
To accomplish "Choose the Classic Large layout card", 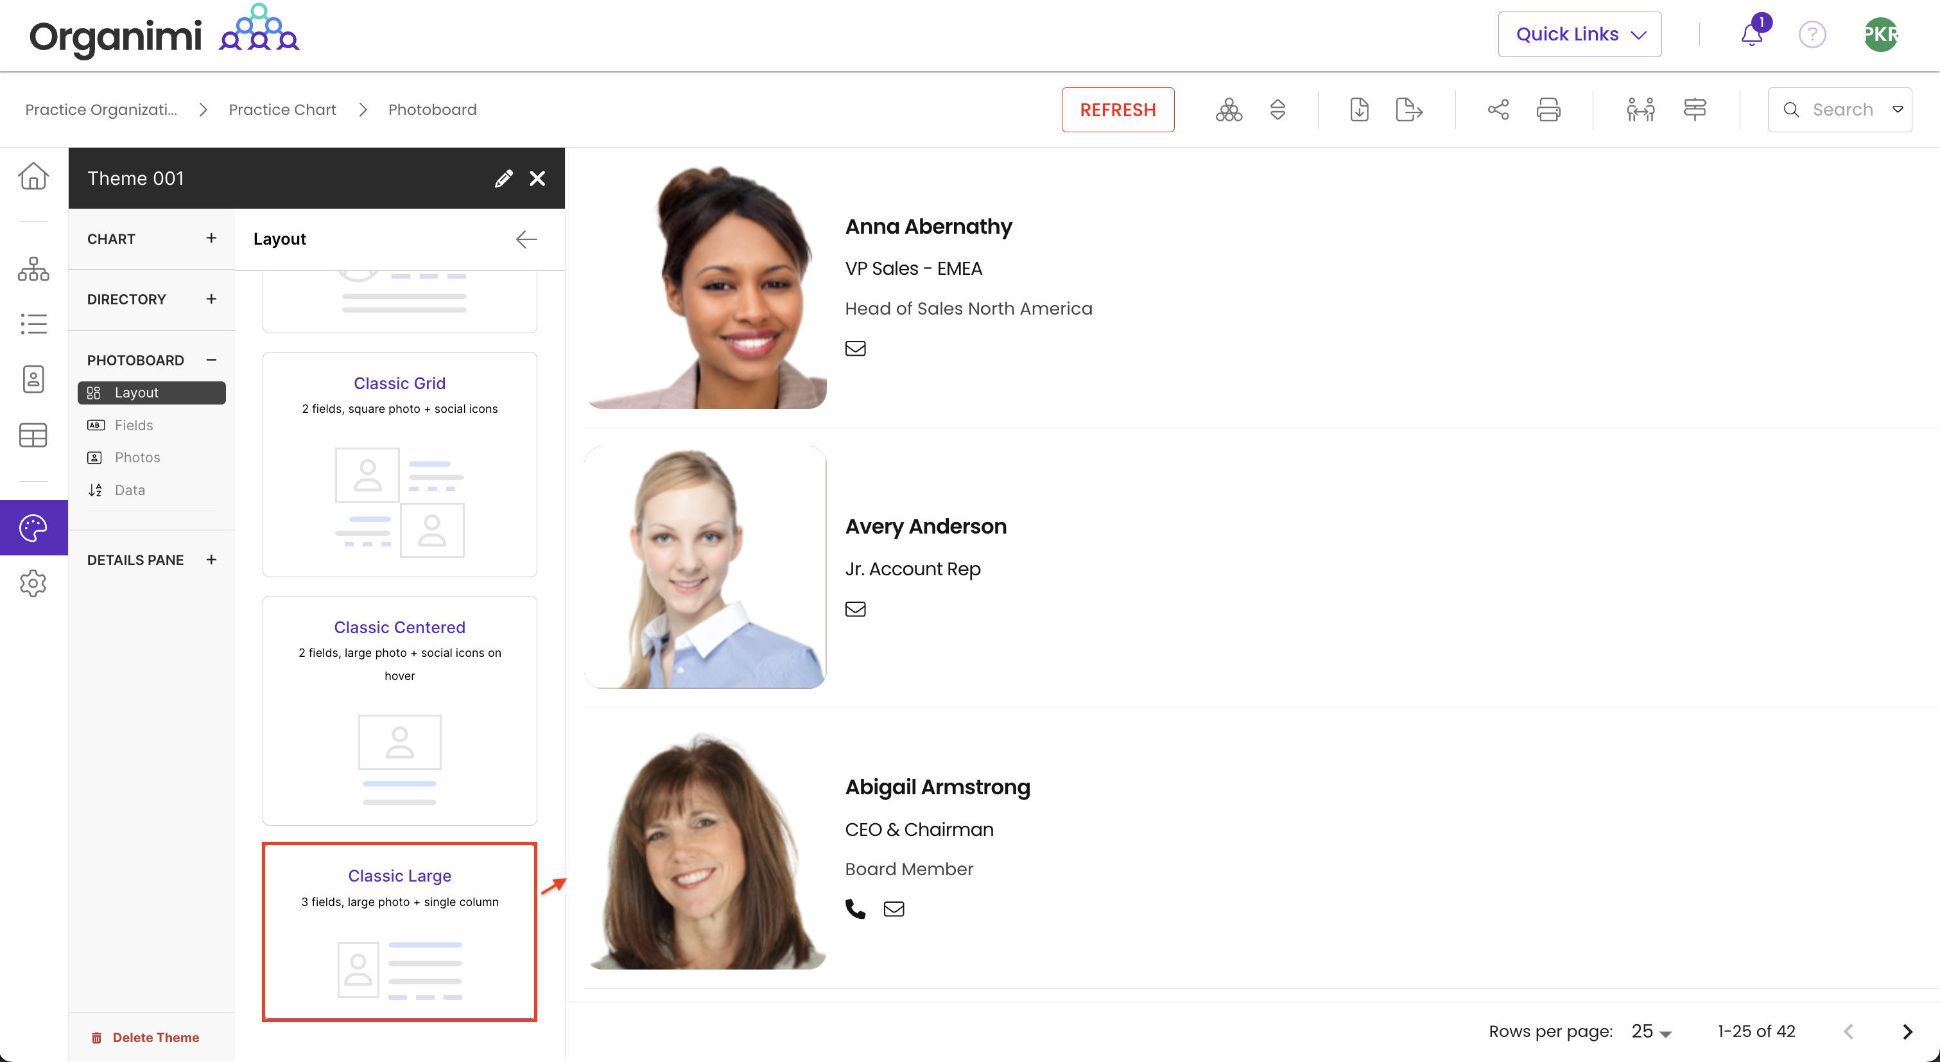I will point(399,932).
